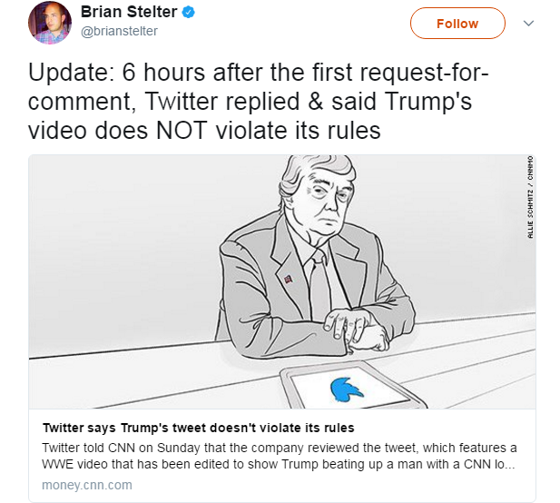The width and height of the screenshot is (560, 503).
Task: Visit the money.cnn.com link
Action: 87,484
